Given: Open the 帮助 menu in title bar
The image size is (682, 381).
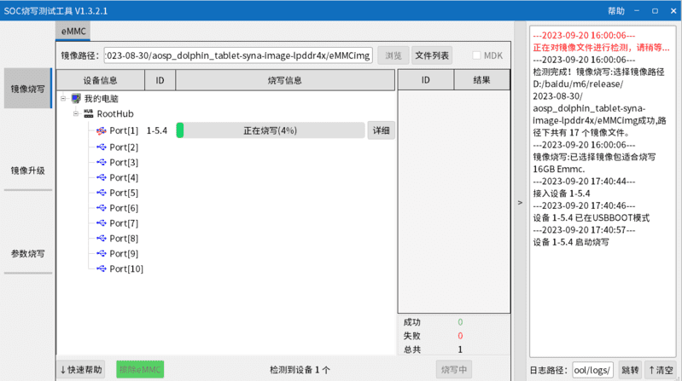Looking at the screenshot, I should pyautogui.click(x=615, y=11).
